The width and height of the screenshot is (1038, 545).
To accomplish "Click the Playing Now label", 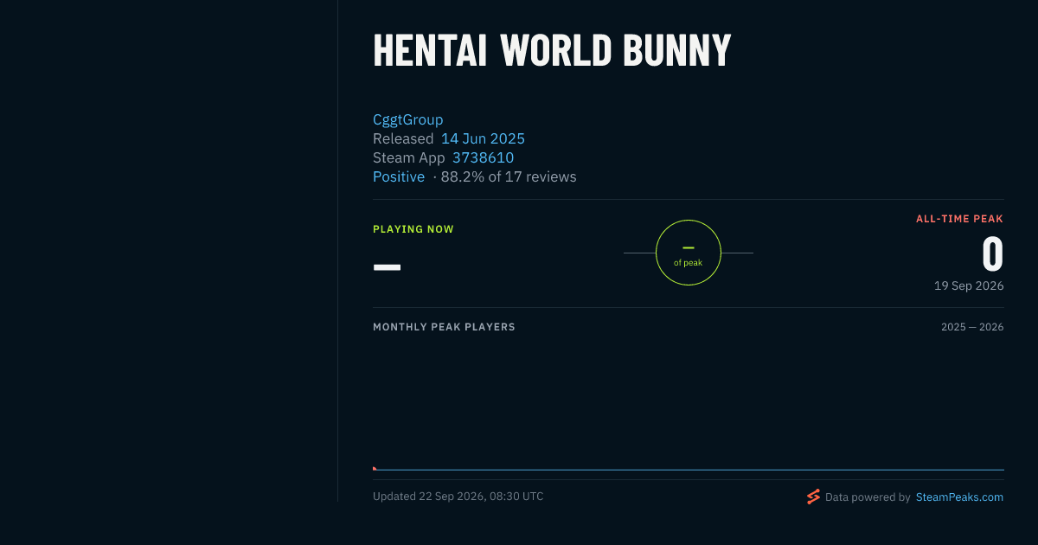I will (413, 229).
